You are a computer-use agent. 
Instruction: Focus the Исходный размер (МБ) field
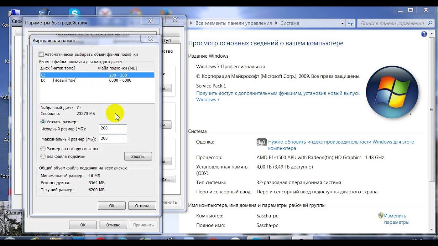113,128
